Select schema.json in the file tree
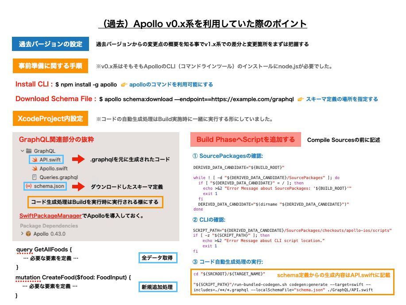406x305 pixels. pyautogui.click(x=45, y=186)
